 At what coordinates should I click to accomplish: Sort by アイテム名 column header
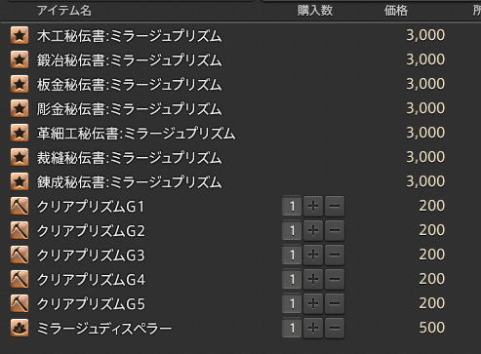coord(64,11)
